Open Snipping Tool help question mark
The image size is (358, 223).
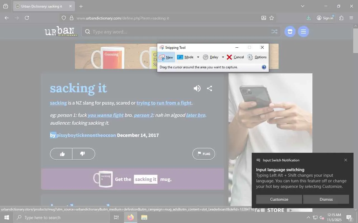264,67
